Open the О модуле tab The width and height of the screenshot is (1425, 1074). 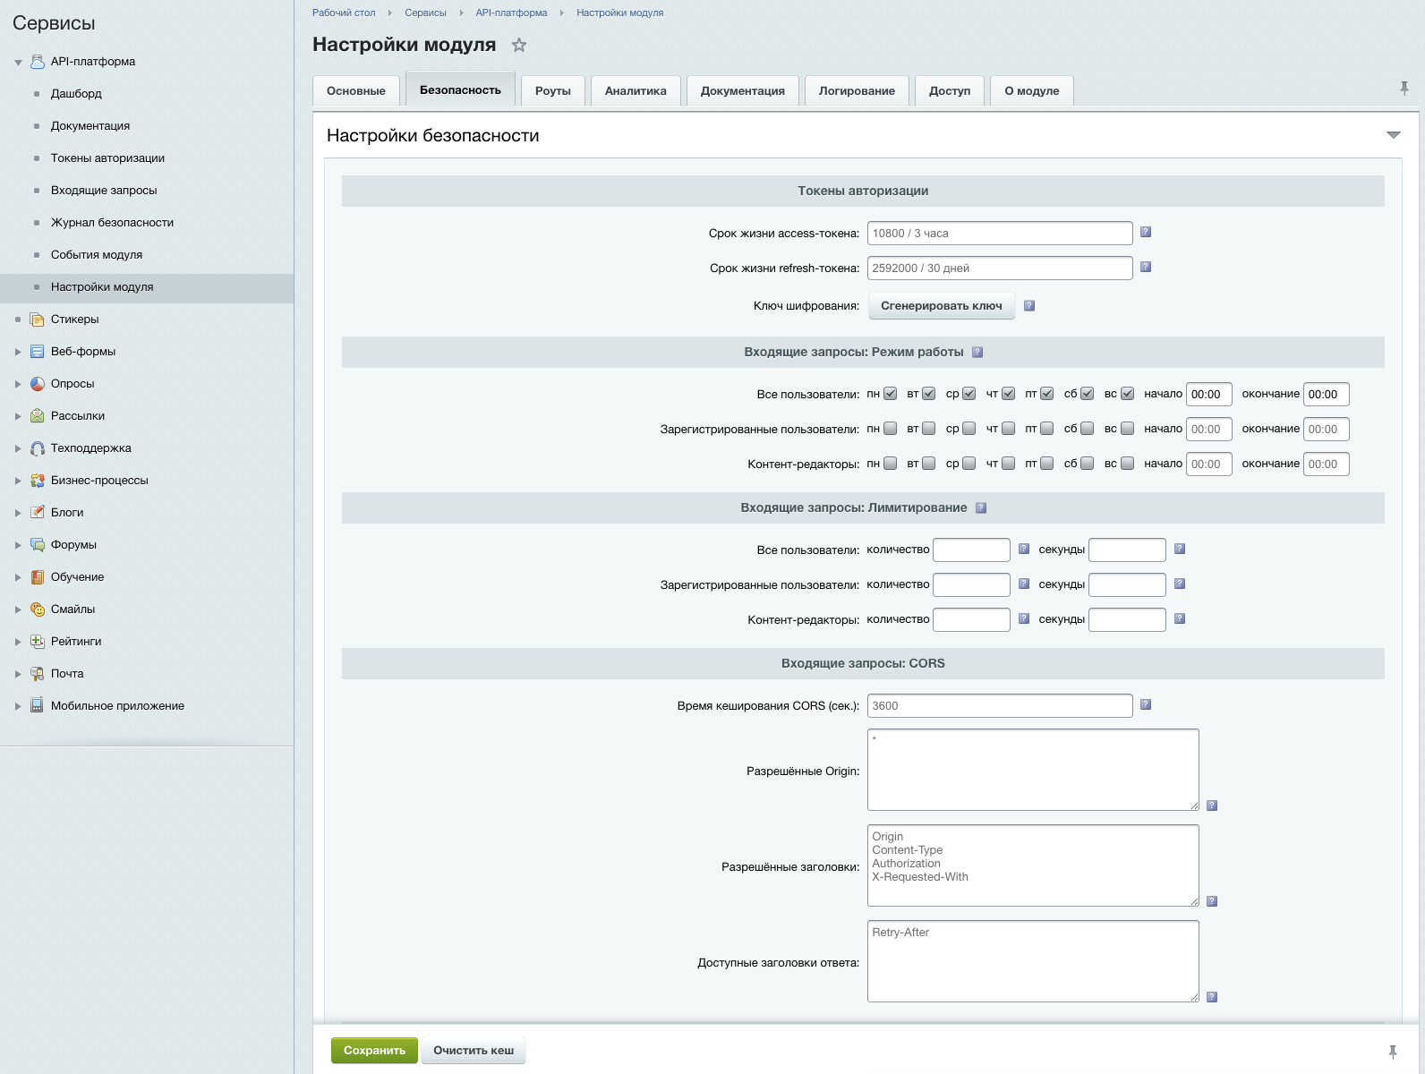point(1032,90)
